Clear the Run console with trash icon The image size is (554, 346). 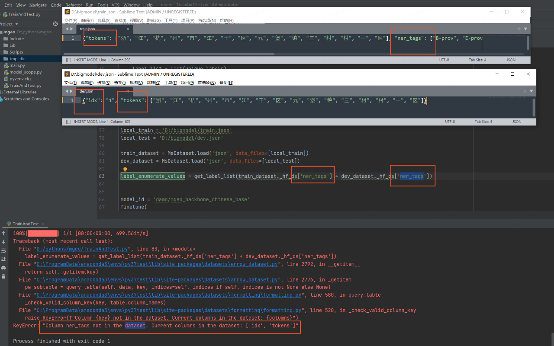(x=3, y=276)
